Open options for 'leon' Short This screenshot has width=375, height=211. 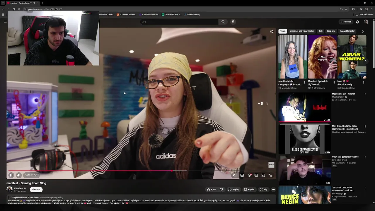[364, 82]
